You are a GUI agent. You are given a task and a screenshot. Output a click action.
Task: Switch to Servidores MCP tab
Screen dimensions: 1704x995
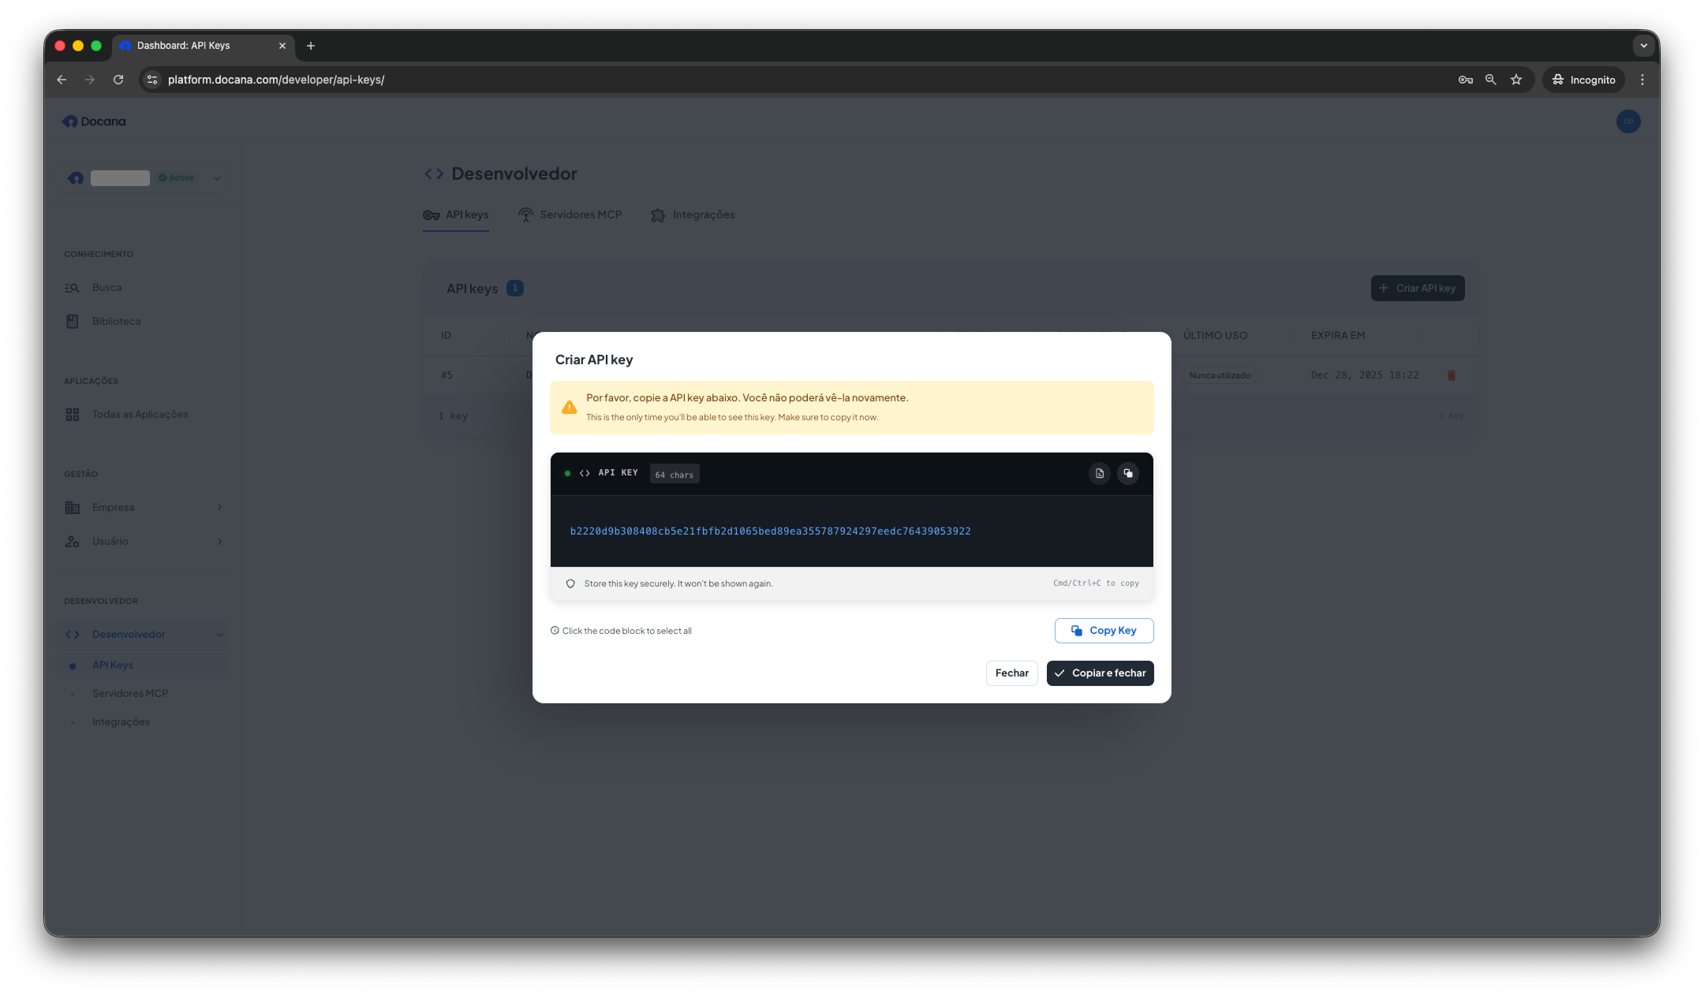570,215
